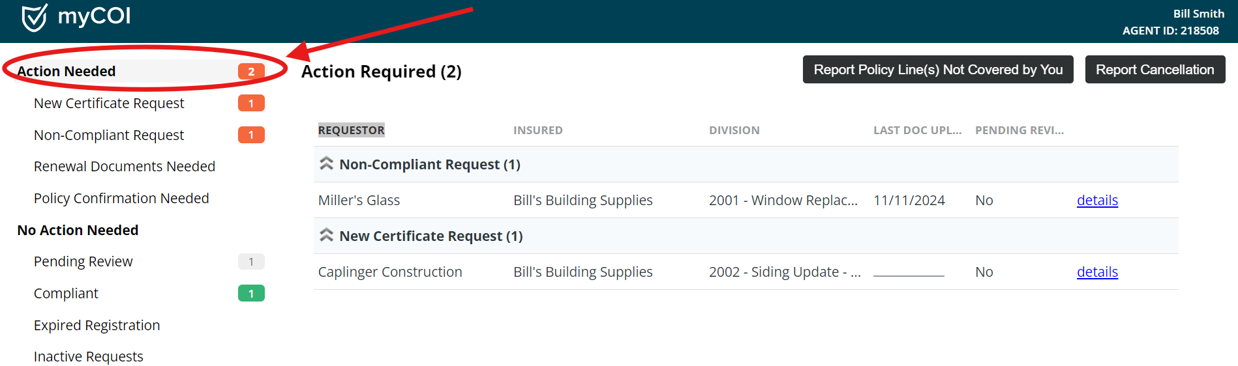Collapse the Non-Compliant Request group chevron
1238x366 pixels.
coord(326,163)
